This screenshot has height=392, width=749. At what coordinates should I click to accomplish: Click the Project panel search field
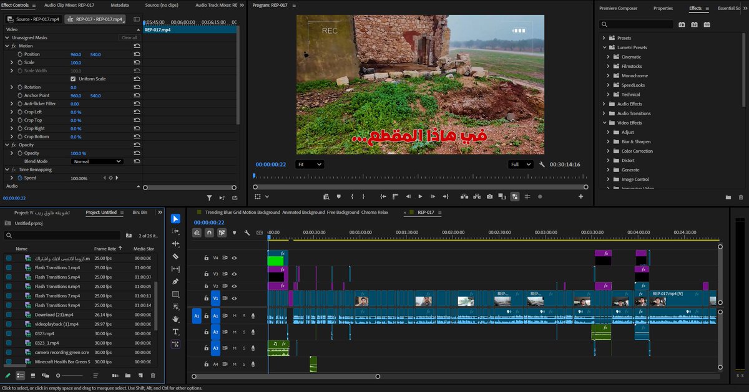[x=62, y=236]
